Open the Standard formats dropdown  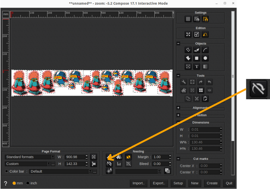tap(30, 157)
